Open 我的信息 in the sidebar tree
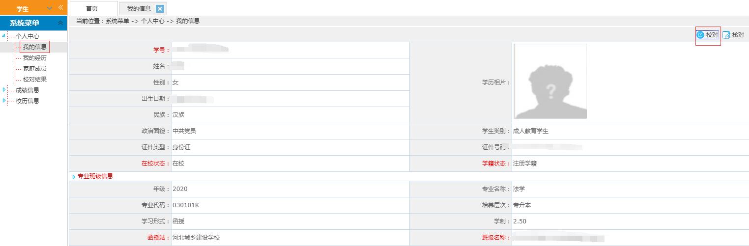Screen dimensions: 749x246 [35, 47]
